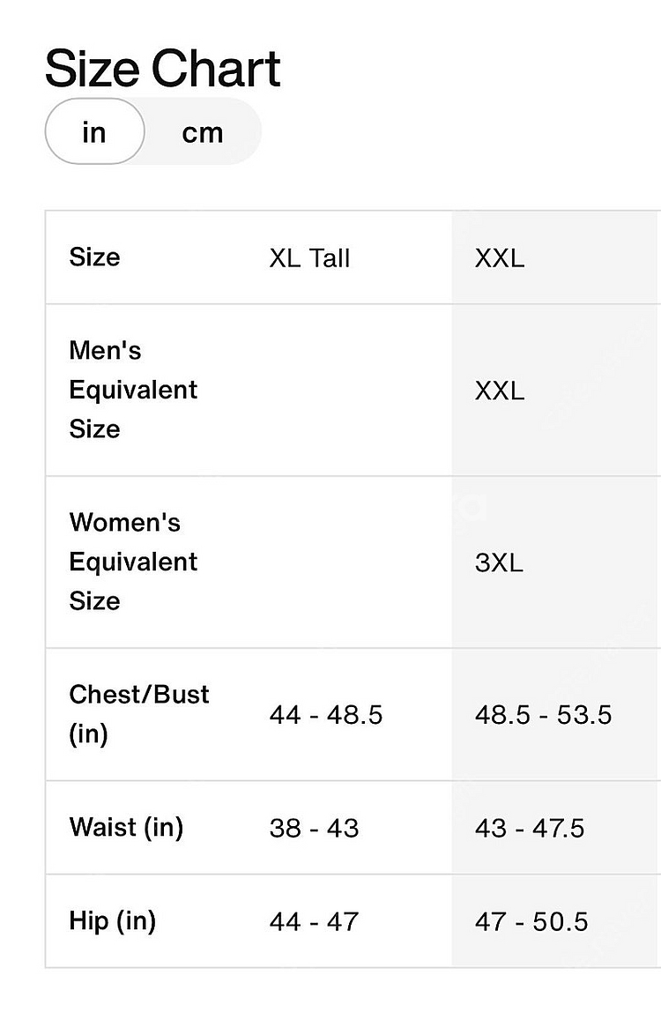Select hip value 47 - 50.5
661x1013 pixels.
pyautogui.click(x=531, y=921)
